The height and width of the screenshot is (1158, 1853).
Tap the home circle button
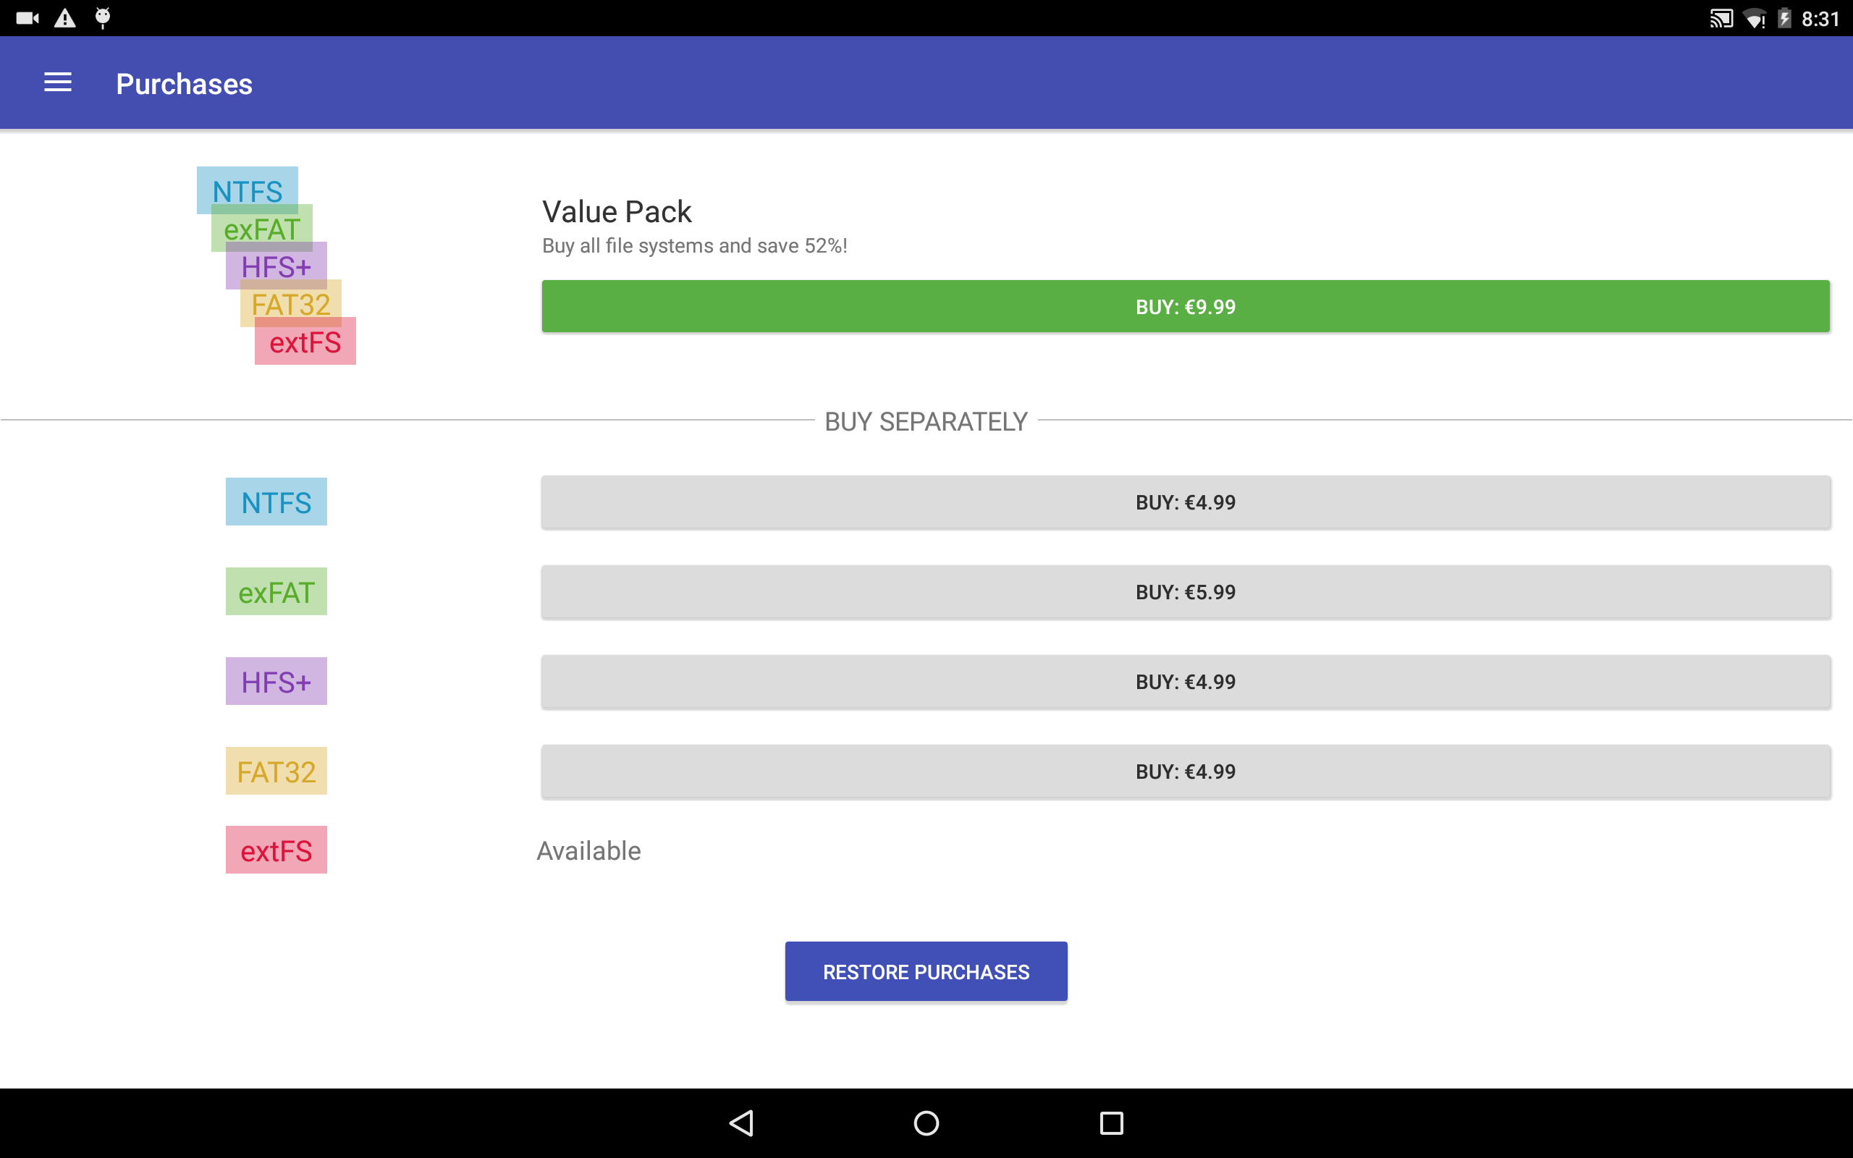click(926, 1120)
